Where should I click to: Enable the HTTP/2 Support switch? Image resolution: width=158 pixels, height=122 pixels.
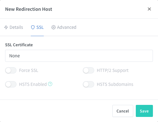pos(89,70)
